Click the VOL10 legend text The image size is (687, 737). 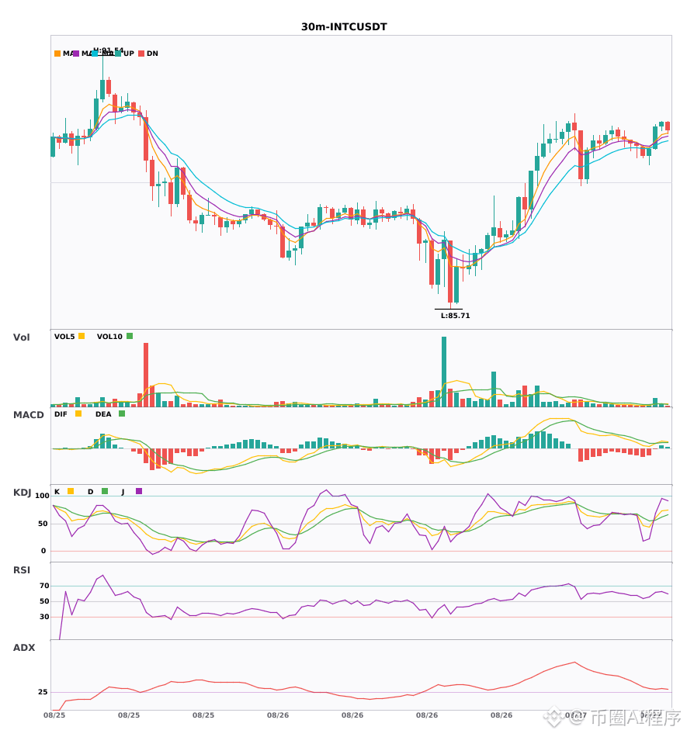[x=109, y=337]
